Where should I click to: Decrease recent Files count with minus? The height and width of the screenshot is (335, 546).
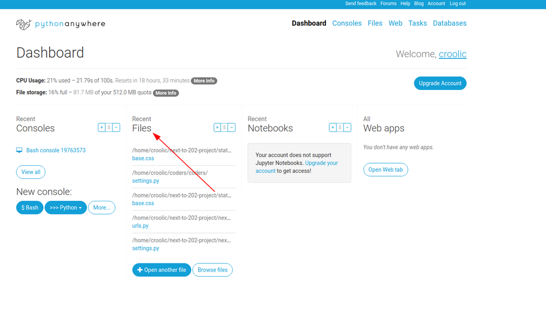[232, 128]
